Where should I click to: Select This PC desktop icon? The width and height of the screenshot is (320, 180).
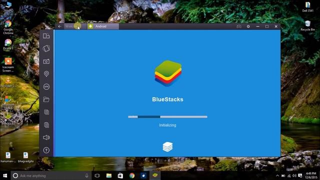tap(8, 6)
